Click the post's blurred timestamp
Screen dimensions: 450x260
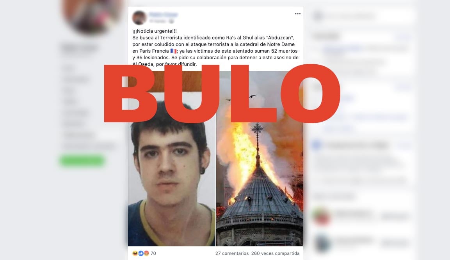[x=158, y=21]
